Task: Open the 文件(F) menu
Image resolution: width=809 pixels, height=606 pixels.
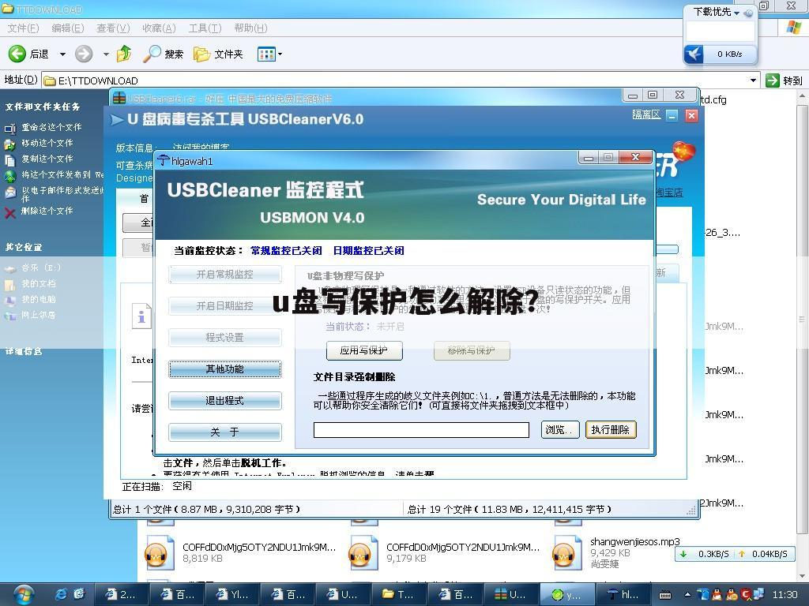Action: (x=23, y=28)
